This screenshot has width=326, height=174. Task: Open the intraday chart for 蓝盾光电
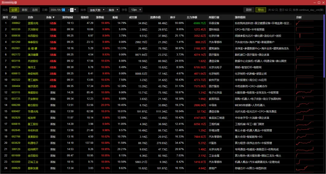(305, 23)
